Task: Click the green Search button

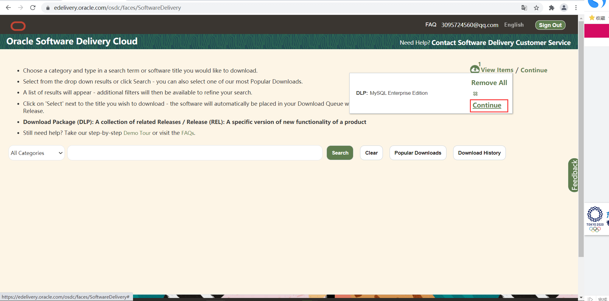Action: tap(340, 153)
